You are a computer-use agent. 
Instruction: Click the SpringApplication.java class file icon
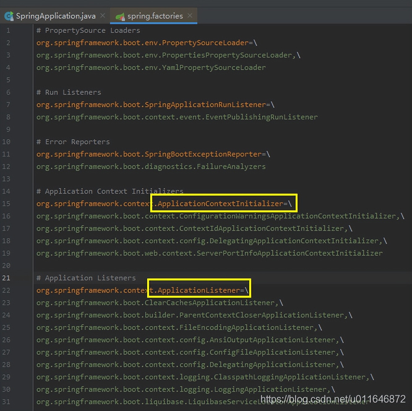[9, 16]
